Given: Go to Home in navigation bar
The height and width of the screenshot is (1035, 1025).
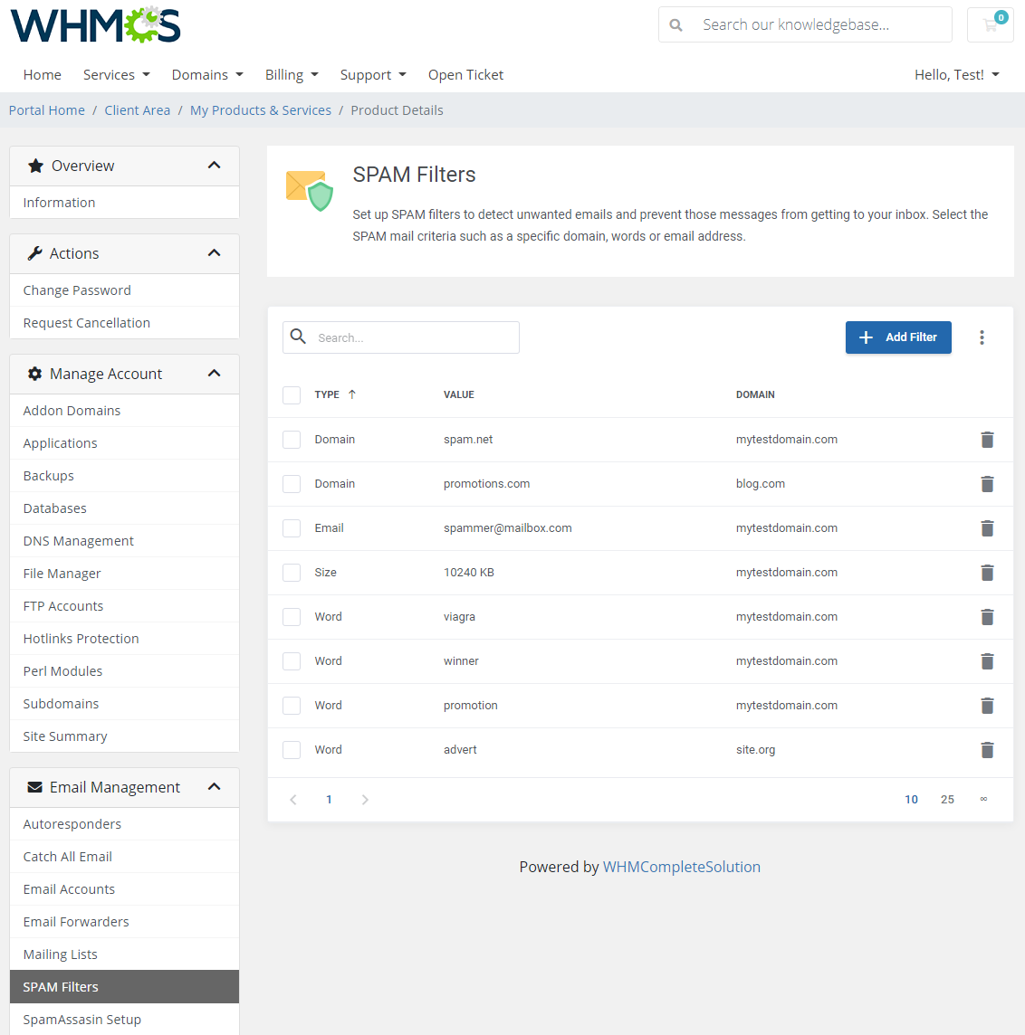Looking at the screenshot, I should tap(43, 74).
